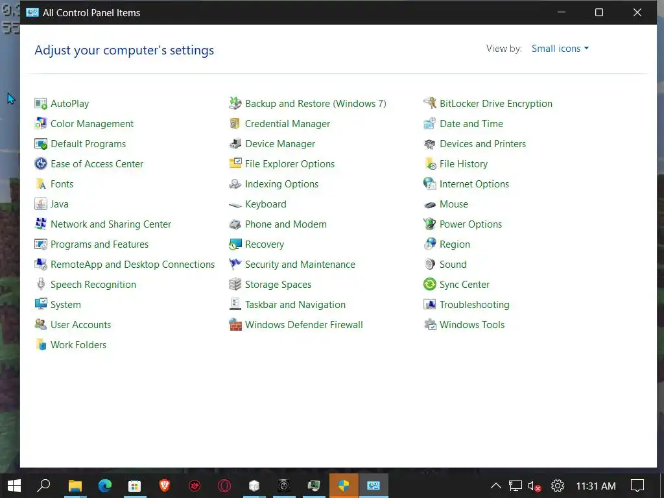The height and width of the screenshot is (498, 664).
Task: Click the network tray icon
Action: pos(515,486)
